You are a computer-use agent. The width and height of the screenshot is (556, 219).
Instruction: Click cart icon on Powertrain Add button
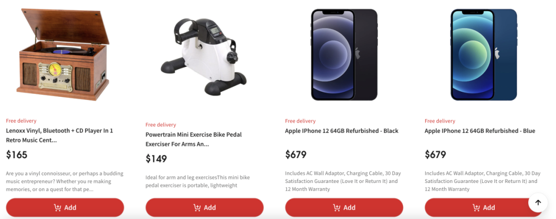click(x=197, y=208)
